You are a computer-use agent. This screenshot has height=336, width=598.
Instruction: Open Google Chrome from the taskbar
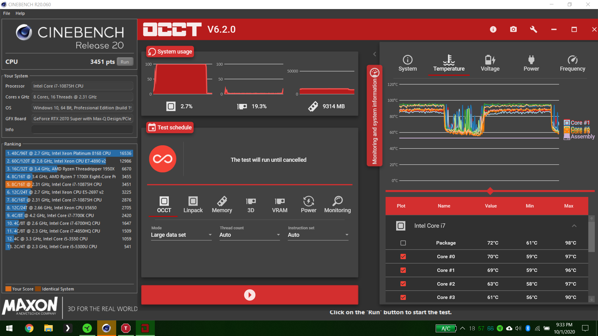pyautogui.click(x=29, y=328)
